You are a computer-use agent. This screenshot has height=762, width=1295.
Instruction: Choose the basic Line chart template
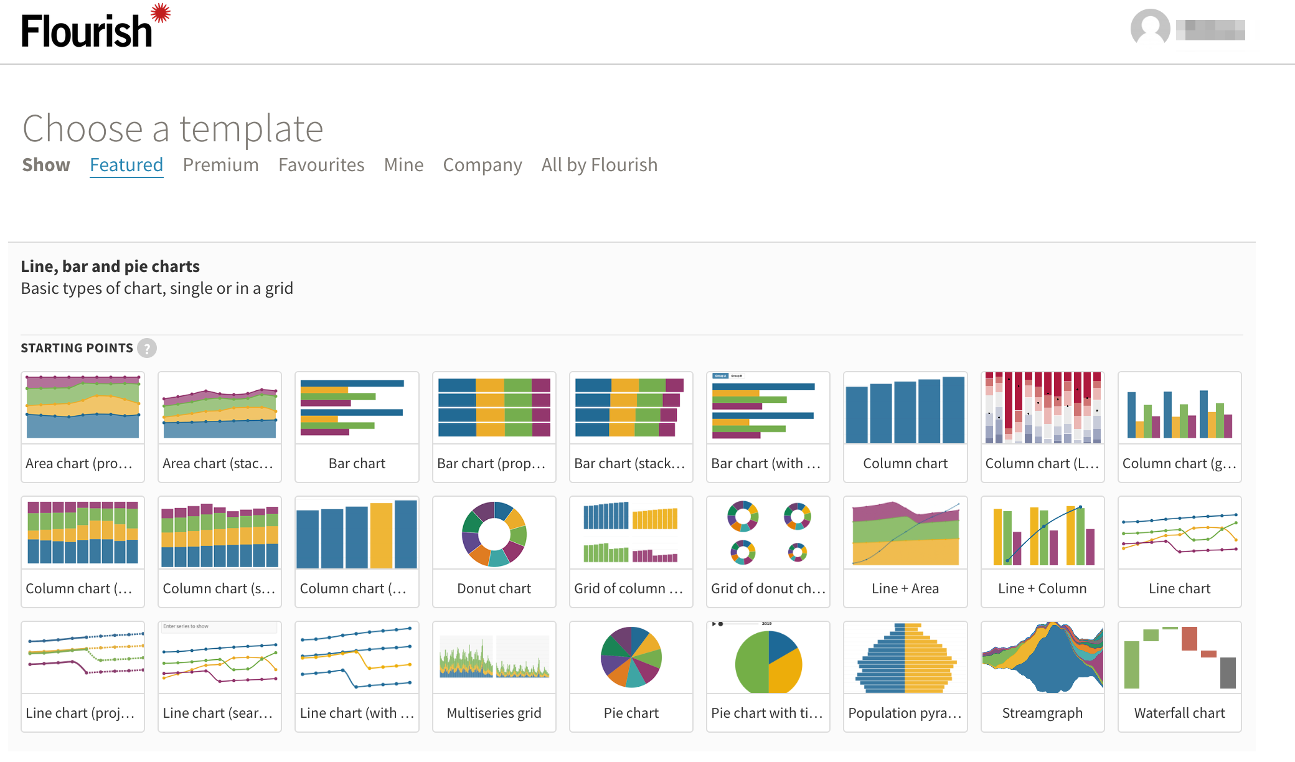pyautogui.click(x=1180, y=552)
